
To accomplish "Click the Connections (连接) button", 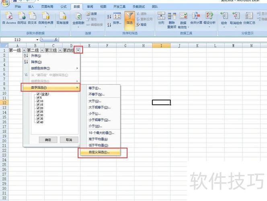I will pos(92,14).
